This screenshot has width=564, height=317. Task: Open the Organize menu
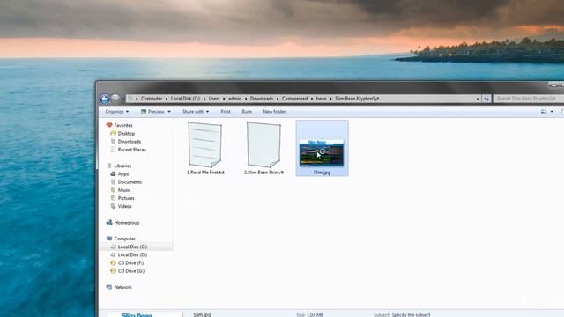point(117,112)
